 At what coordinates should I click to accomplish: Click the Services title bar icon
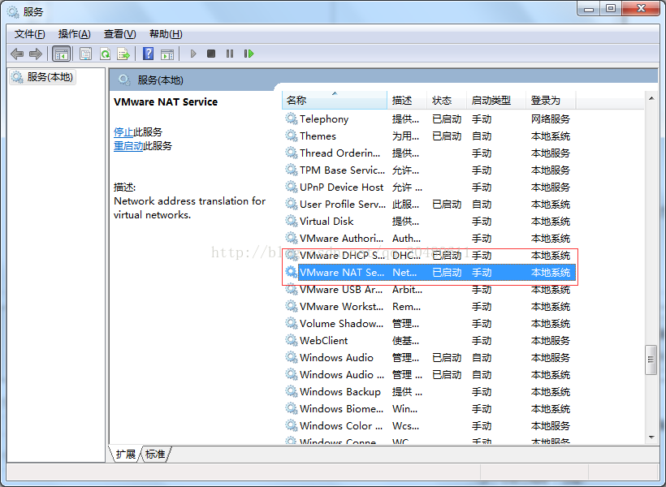pos(13,12)
